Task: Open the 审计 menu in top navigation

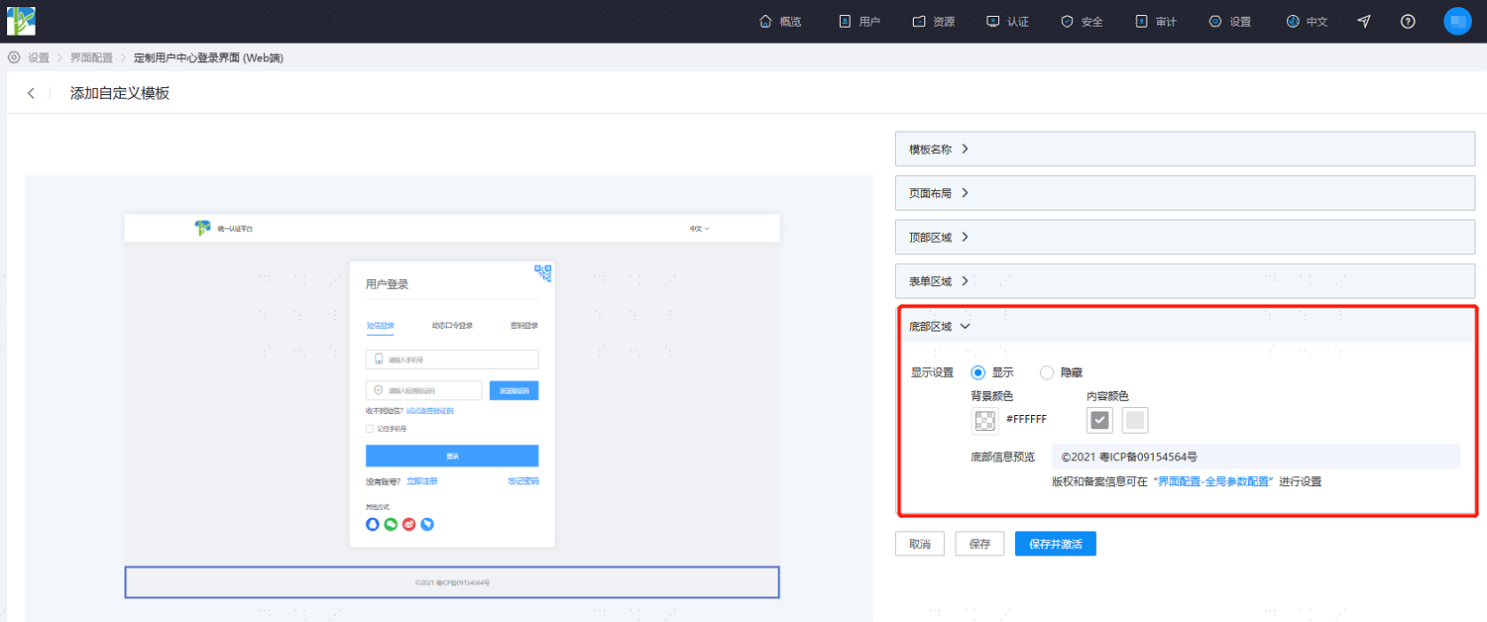Action: pyautogui.click(x=1155, y=21)
